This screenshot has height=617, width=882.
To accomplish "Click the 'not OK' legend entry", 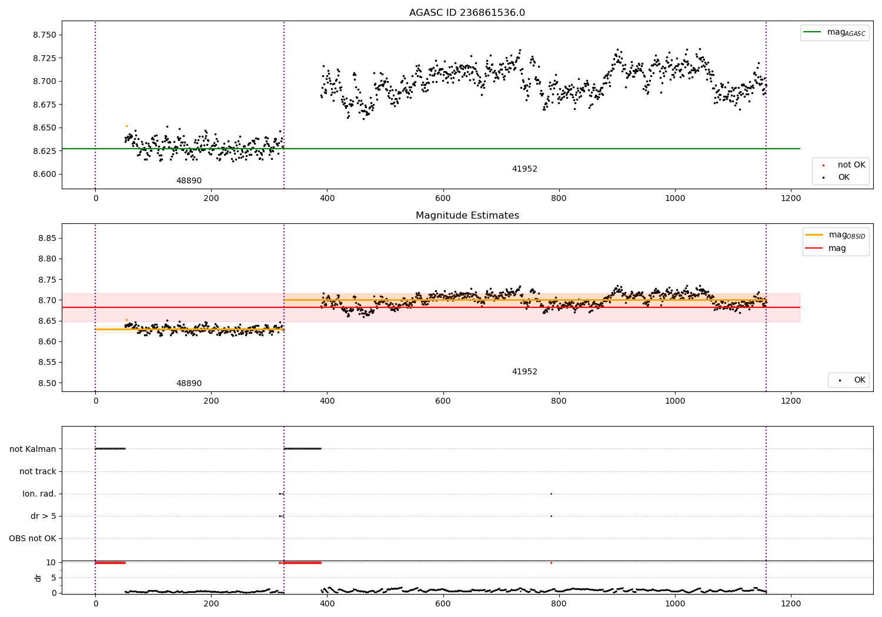I will click(x=844, y=165).
